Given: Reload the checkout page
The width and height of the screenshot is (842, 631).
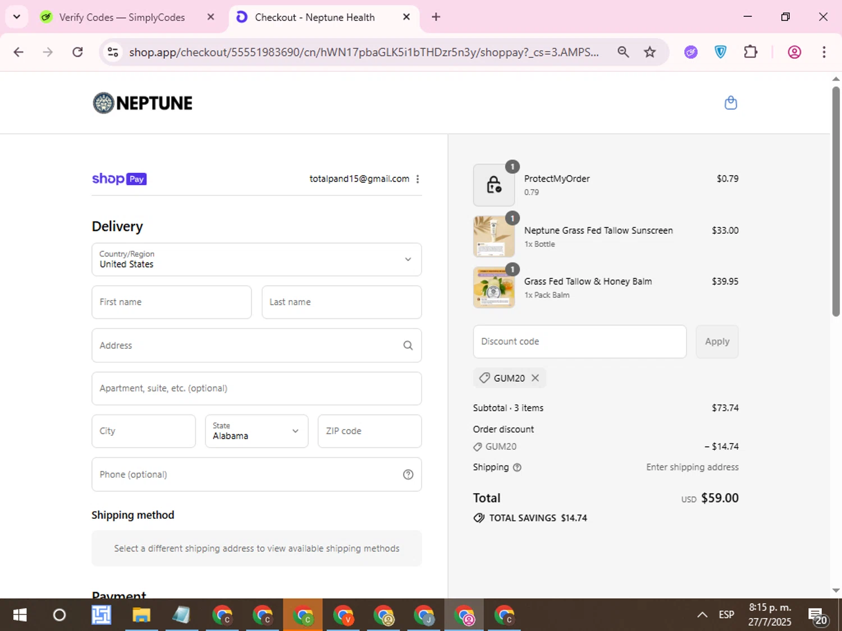Looking at the screenshot, I should click(77, 52).
